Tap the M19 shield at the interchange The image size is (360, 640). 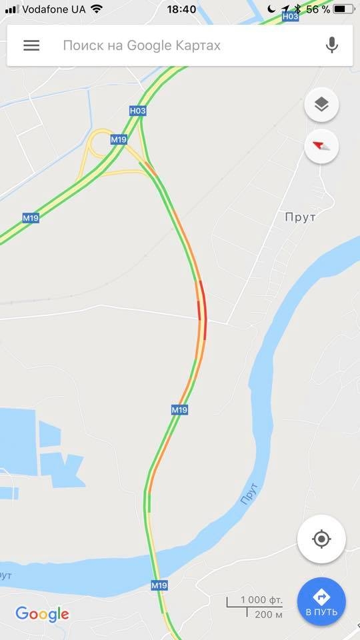[x=119, y=139]
